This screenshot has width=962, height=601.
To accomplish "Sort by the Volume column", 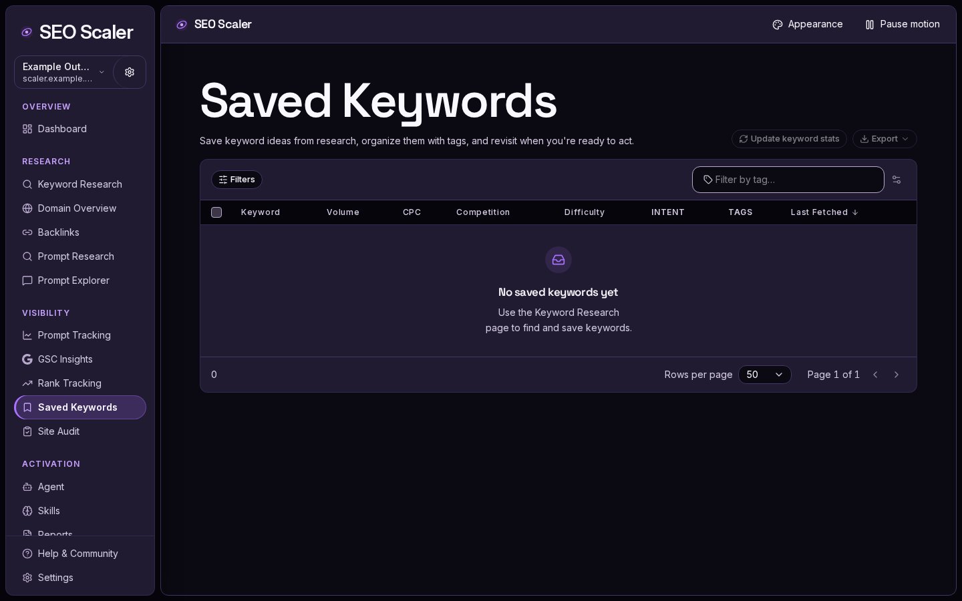I will [x=343, y=212].
